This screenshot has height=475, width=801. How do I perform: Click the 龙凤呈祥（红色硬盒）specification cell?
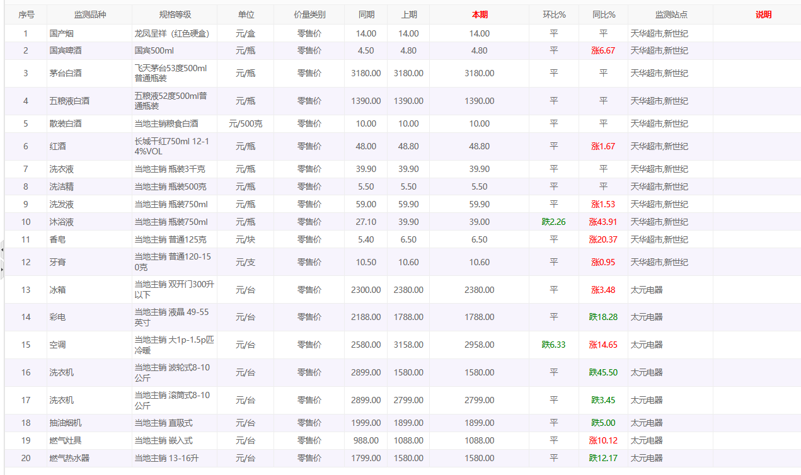175,33
